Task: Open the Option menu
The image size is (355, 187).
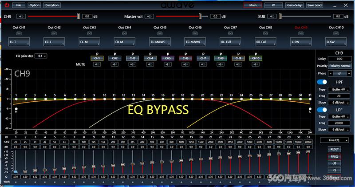Action: click(34, 5)
